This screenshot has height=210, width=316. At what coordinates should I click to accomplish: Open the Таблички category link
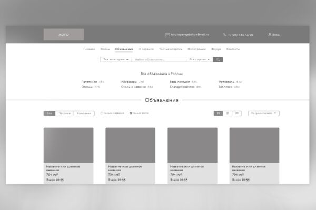tap(225, 87)
